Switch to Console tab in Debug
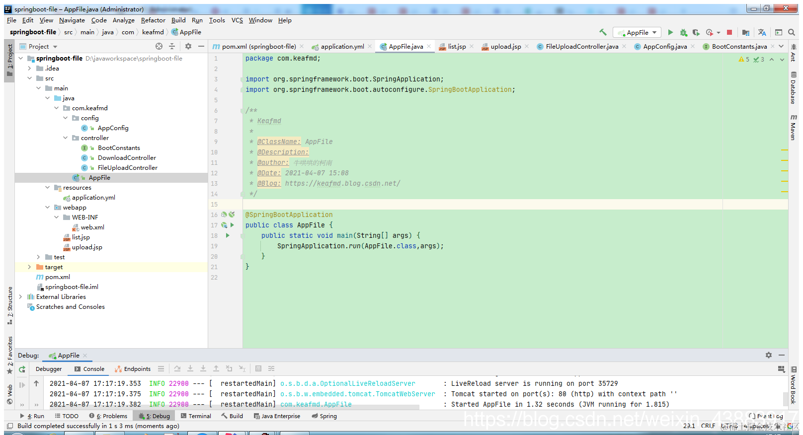803x435 pixels. click(89, 369)
